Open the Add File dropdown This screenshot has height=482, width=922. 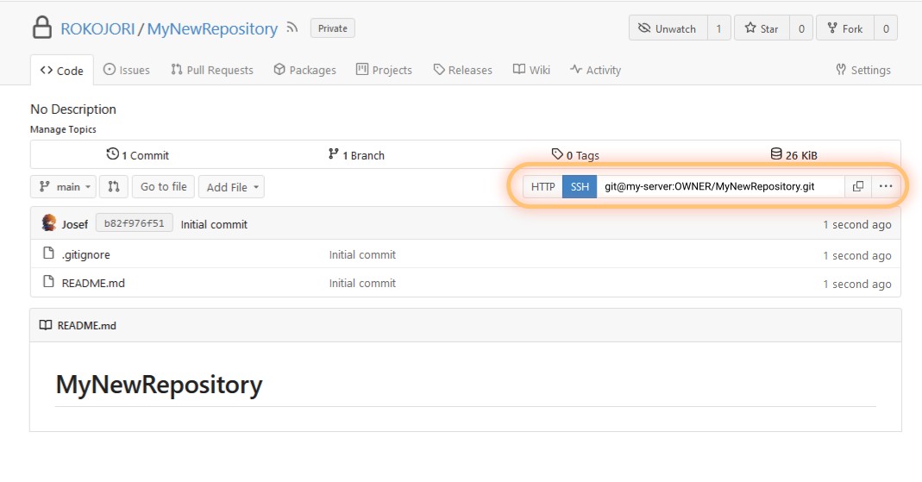tap(231, 186)
